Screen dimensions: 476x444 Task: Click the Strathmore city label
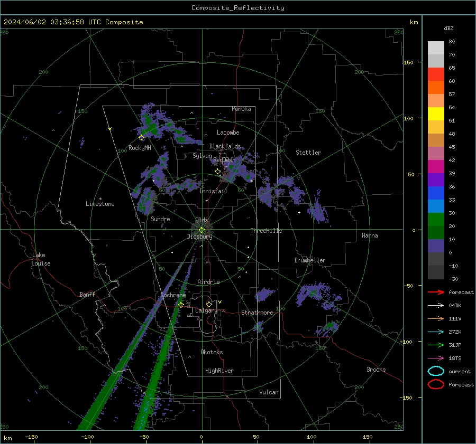[257, 313]
